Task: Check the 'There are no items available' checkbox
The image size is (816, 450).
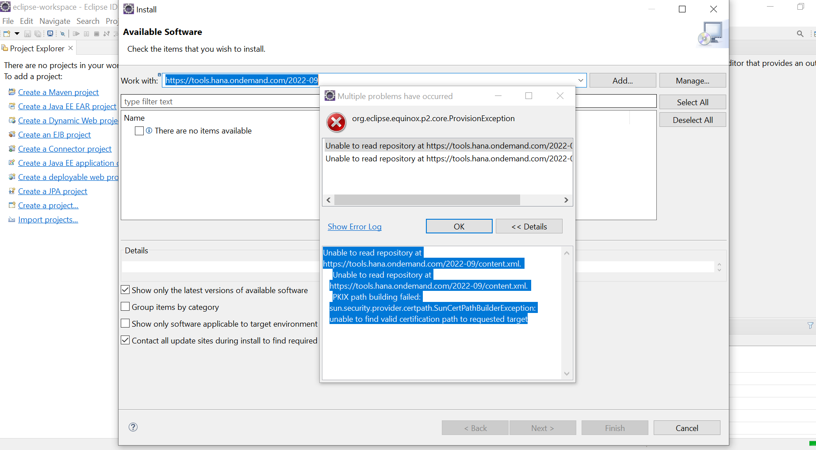Action: click(x=139, y=131)
